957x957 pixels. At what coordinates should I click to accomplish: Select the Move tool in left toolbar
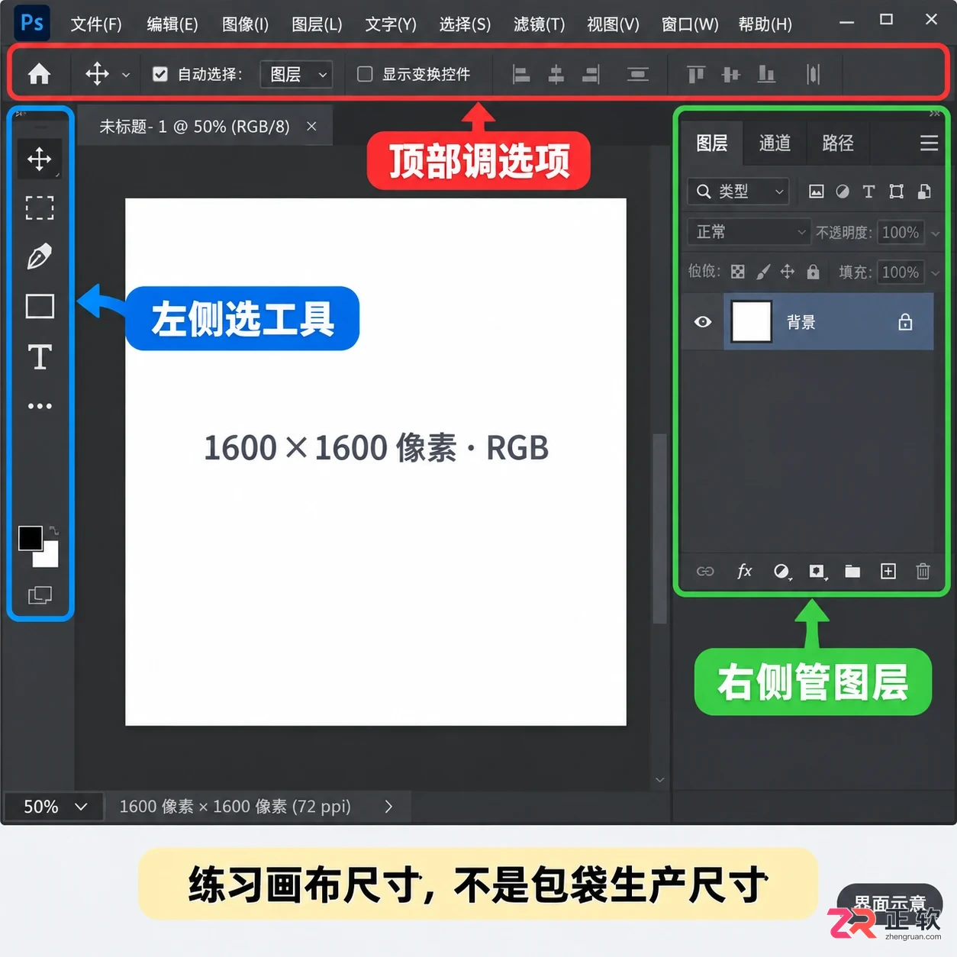point(40,159)
